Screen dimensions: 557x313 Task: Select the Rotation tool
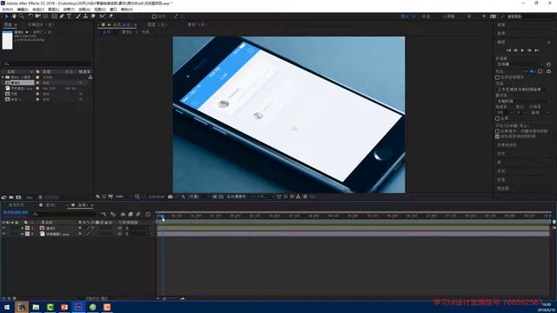(x=30, y=17)
